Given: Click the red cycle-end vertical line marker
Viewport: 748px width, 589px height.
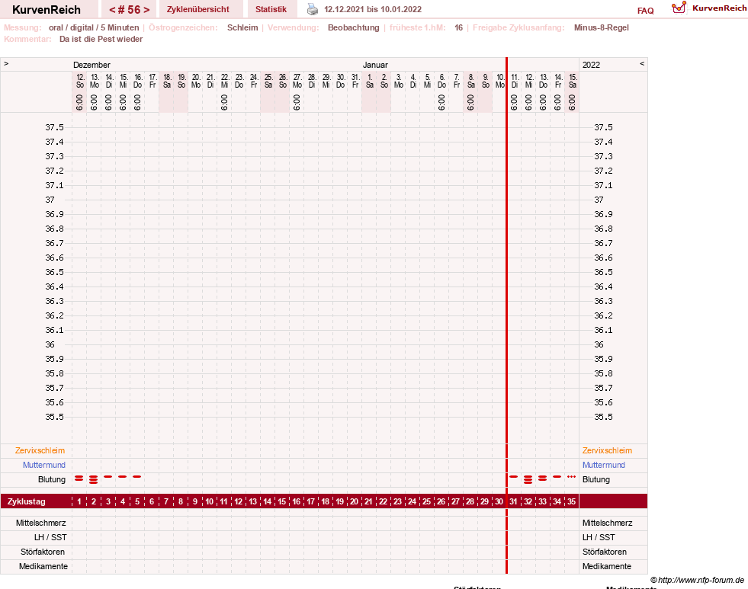Looking at the screenshot, I should coord(506,315).
